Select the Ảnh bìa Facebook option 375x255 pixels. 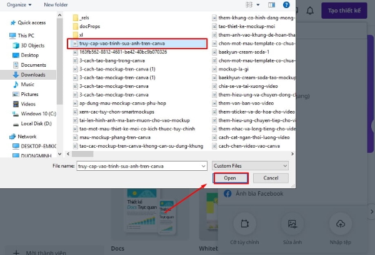pos(254,194)
